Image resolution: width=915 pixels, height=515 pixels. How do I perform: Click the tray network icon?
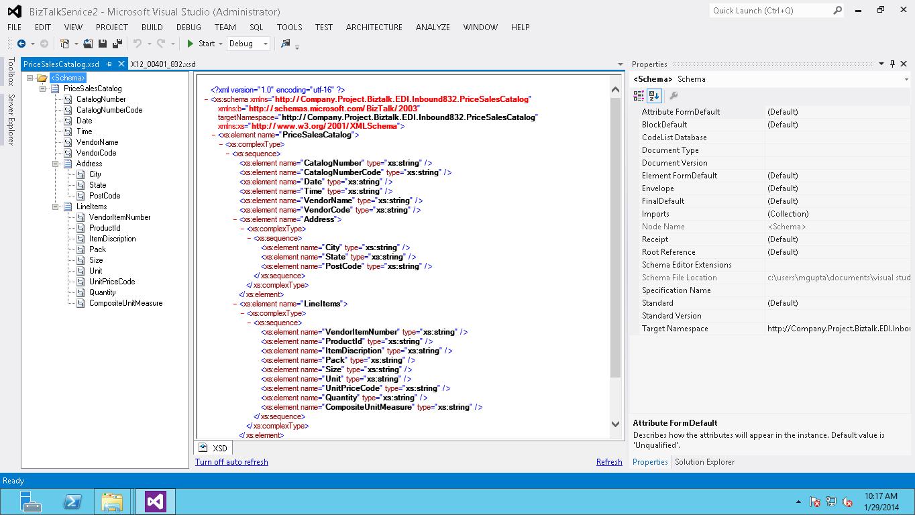(x=831, y=502)
